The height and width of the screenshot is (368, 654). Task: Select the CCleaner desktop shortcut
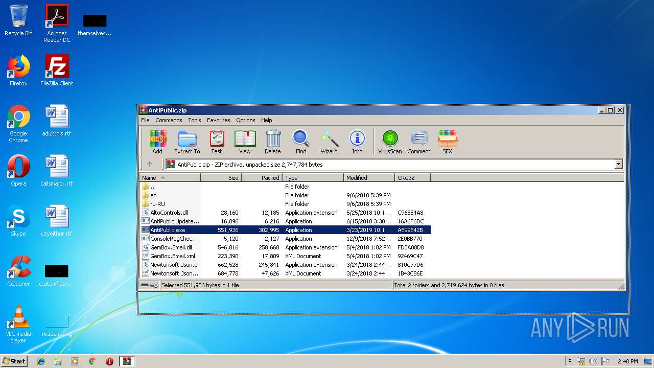point(18,271)
